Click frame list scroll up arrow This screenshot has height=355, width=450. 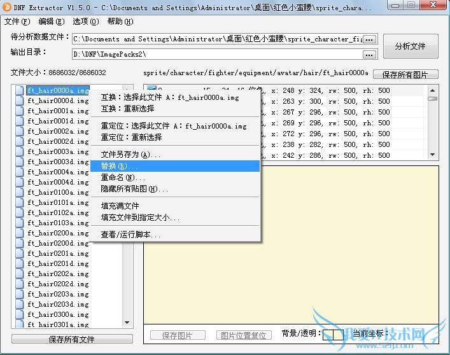432,90
